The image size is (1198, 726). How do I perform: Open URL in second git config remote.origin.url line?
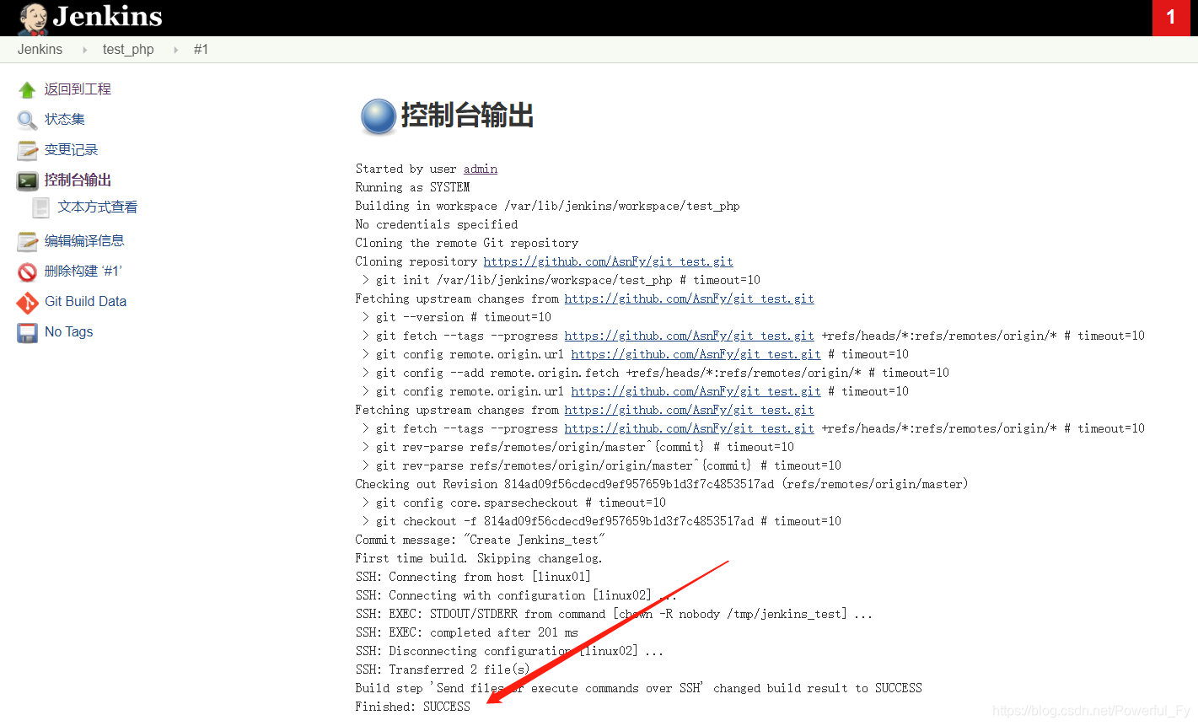tap(696, 391)
